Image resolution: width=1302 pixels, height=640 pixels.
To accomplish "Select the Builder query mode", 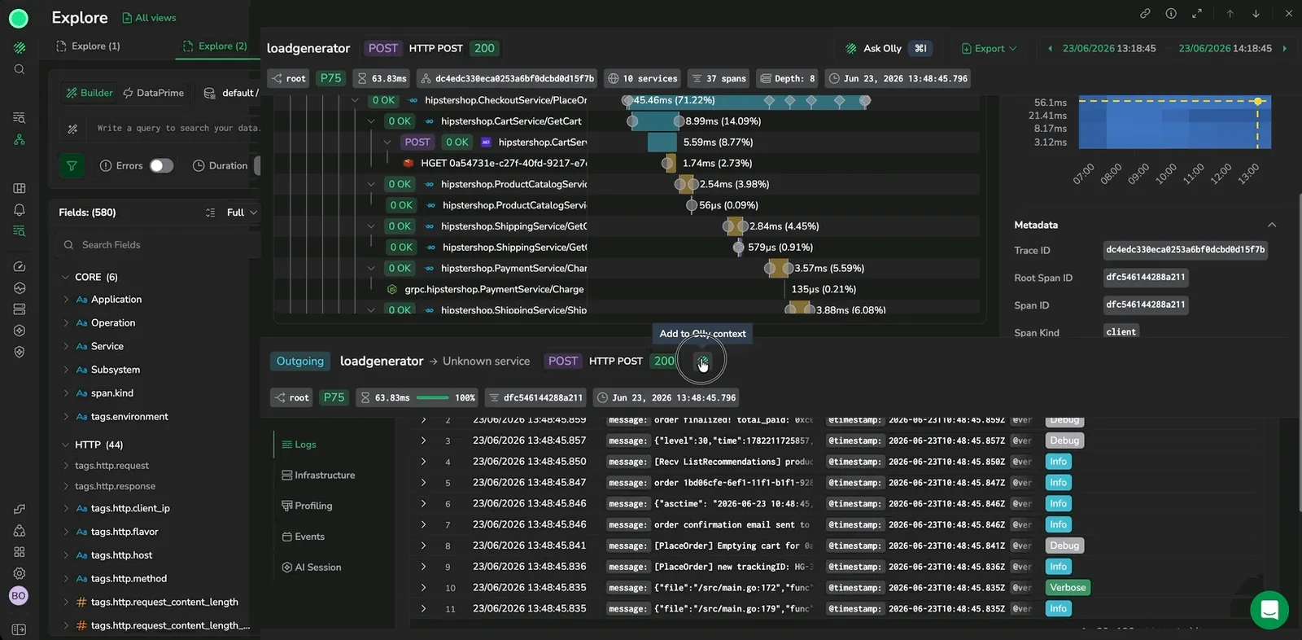I will click(x=90, y=93).
